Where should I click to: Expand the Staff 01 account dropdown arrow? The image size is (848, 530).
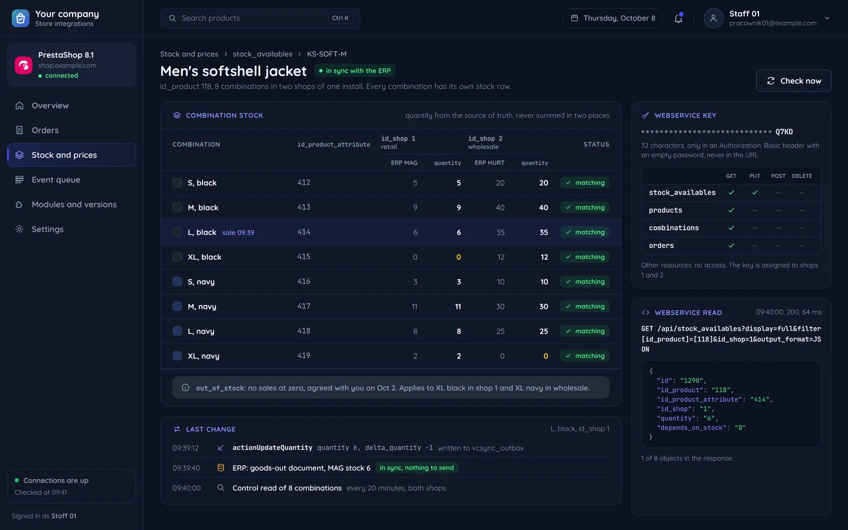tap(827, 18)
